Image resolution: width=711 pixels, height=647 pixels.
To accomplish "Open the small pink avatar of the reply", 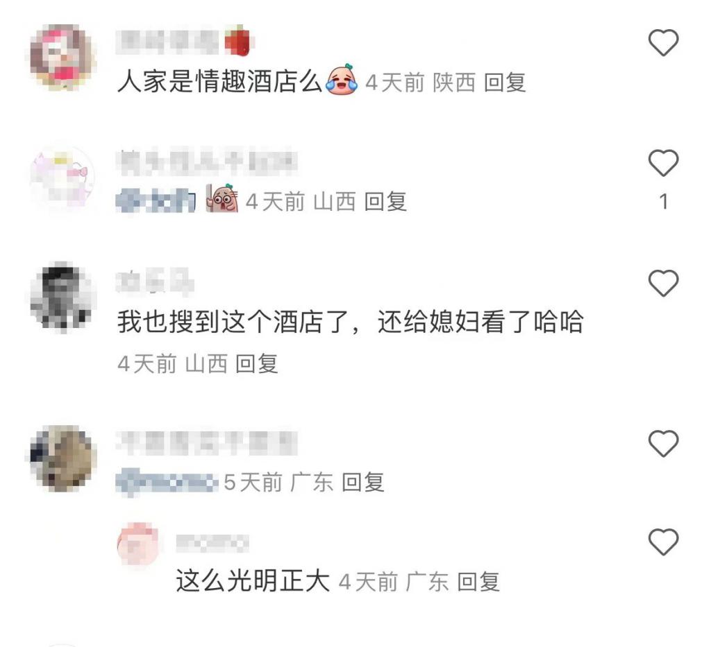I will click(x=139, y=543).
